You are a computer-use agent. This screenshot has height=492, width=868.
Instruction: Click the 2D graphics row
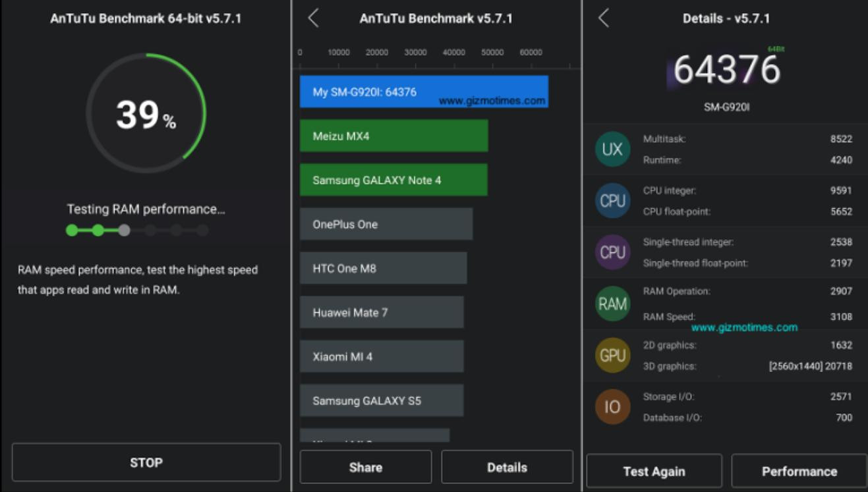[747, 345]
